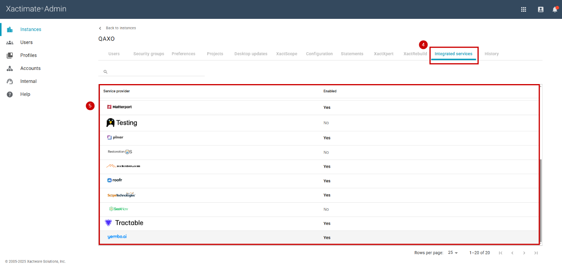562x268 pixels.
Task: Open the notifications bell
Action: click(555, 9)
